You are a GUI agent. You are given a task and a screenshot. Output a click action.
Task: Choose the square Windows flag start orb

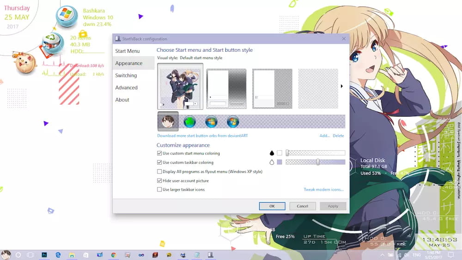point(211,122)
